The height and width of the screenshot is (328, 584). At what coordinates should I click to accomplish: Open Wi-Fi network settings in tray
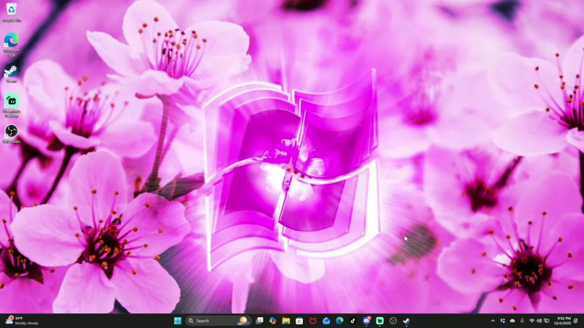[532, 321]
